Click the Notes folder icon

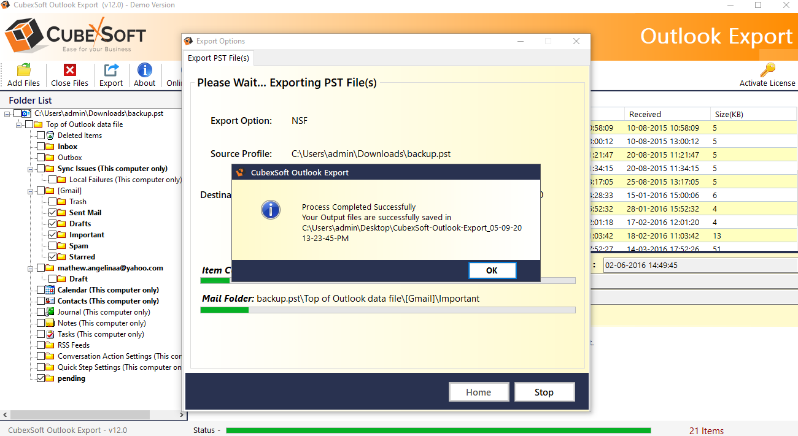50,323
